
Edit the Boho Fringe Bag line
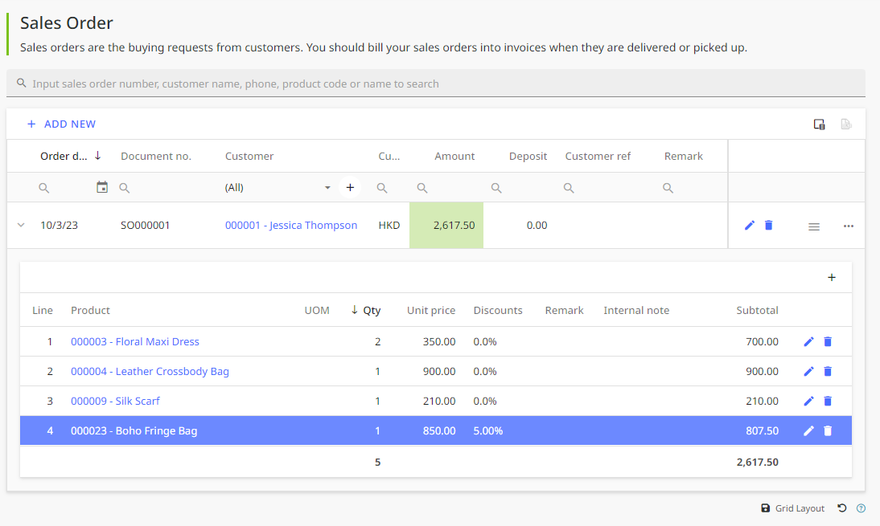pyautogui.click(x=808, y=430)
